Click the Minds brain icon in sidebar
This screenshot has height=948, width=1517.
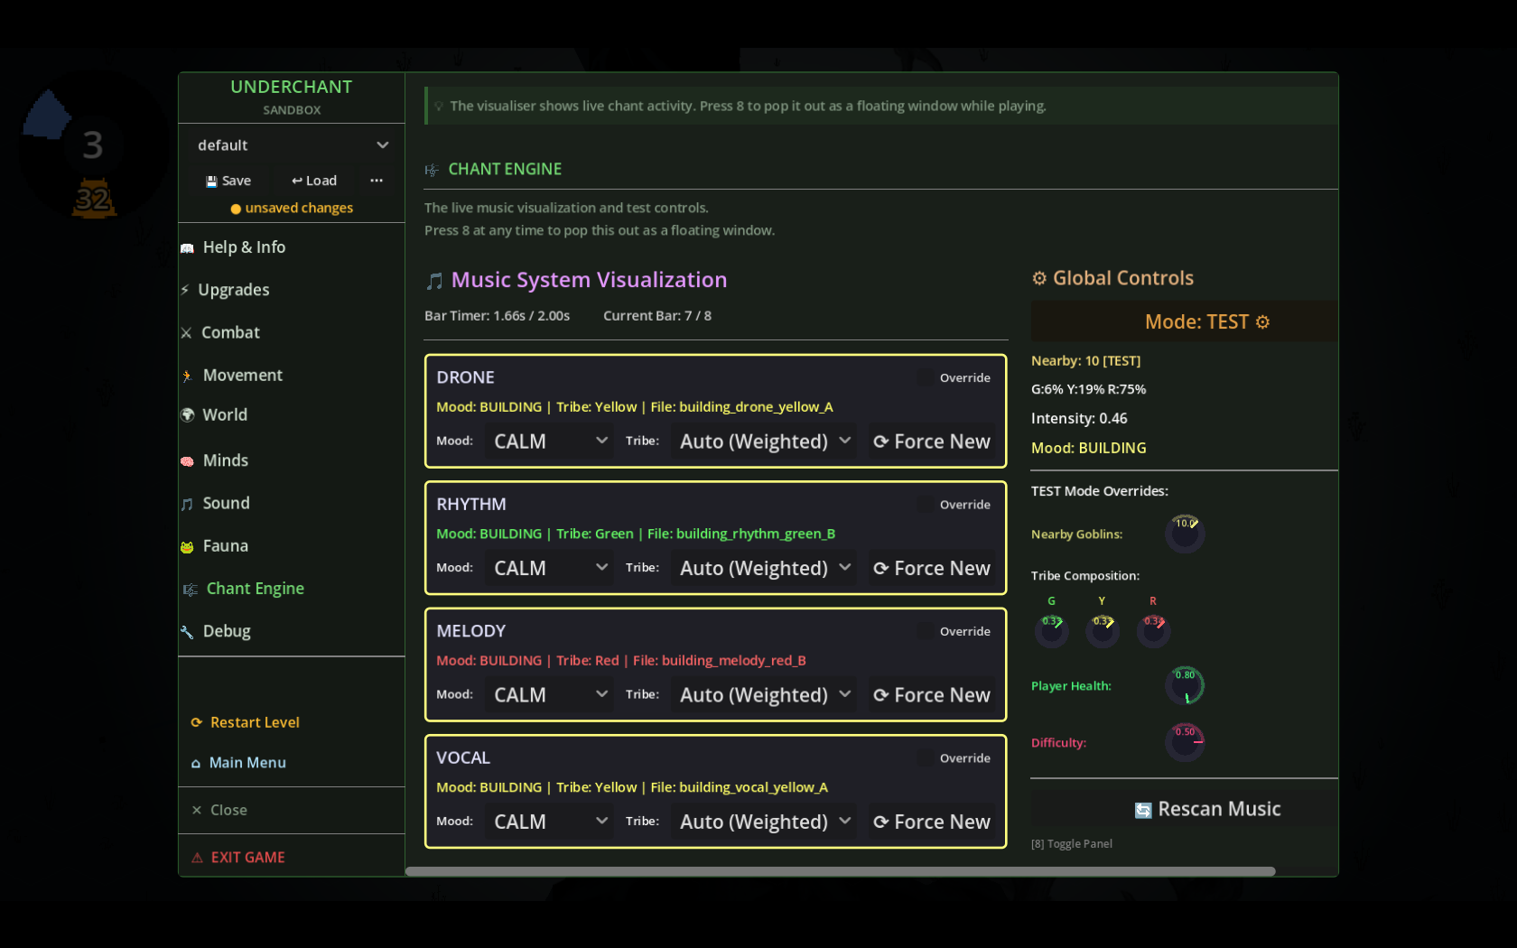(x=188, y=461)
